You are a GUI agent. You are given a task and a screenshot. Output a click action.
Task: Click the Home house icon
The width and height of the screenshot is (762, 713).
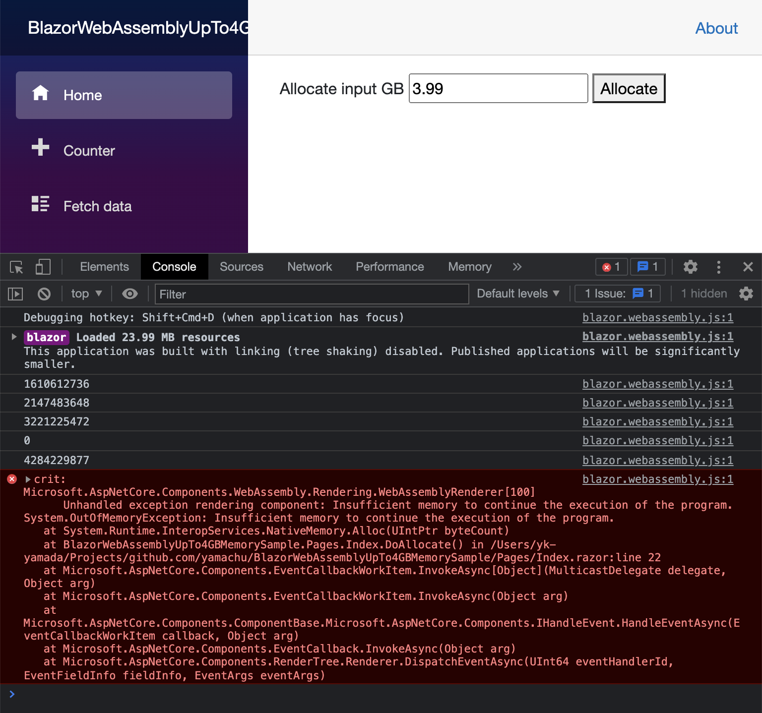pos(40,93)
